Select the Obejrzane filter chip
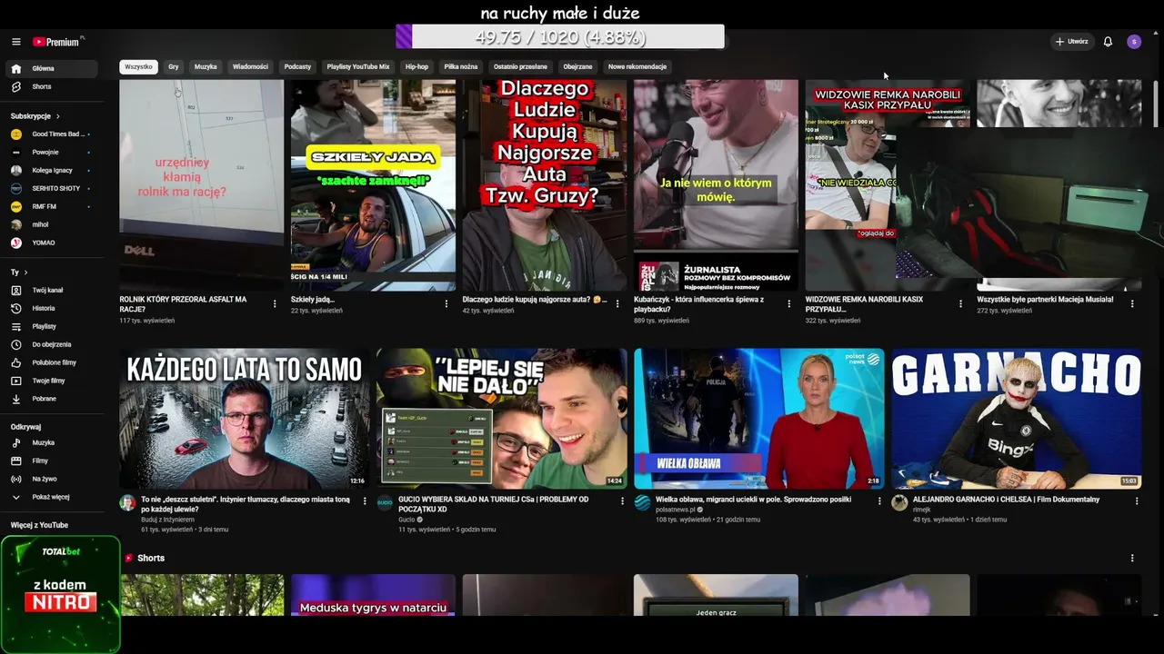The width and height of the screenshot is (1164, 654). point(577,66)
